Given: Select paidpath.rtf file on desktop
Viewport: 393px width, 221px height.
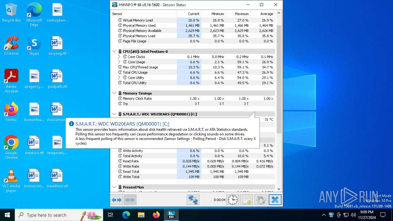Looking at the screenshot, I should 57,79.
